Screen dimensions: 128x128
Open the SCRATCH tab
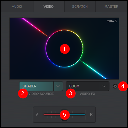(80, 6)
